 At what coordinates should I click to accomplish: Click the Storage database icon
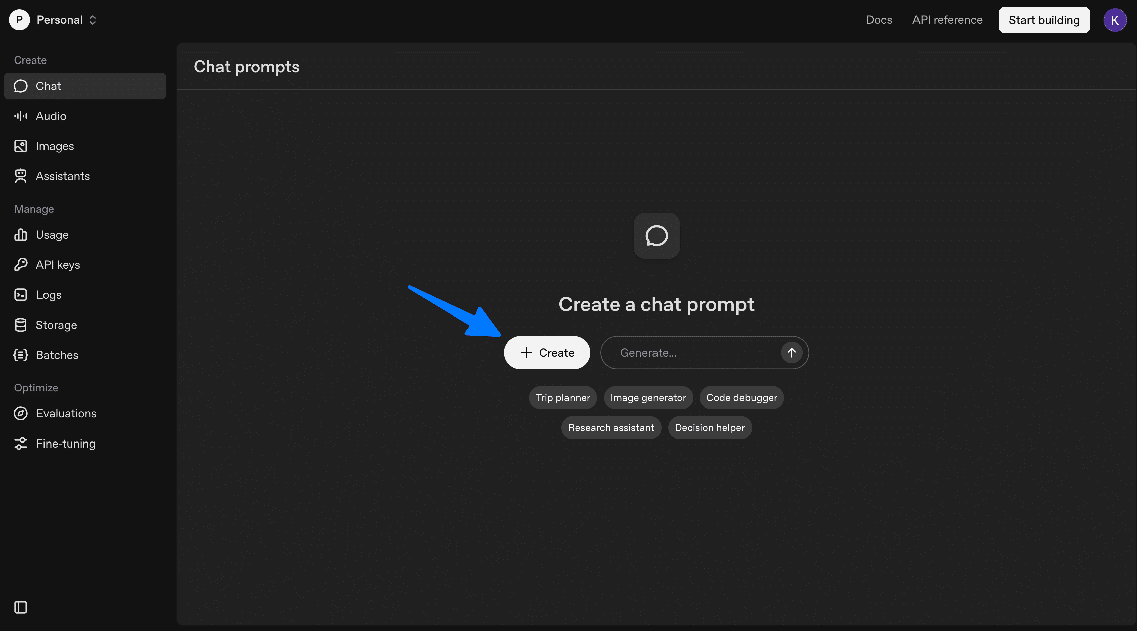(20, 325)
